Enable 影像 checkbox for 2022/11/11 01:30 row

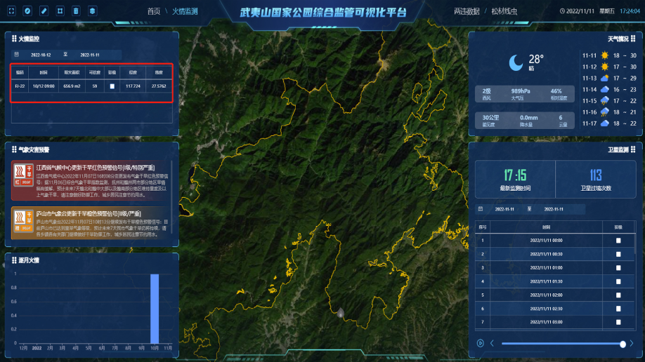618,281
